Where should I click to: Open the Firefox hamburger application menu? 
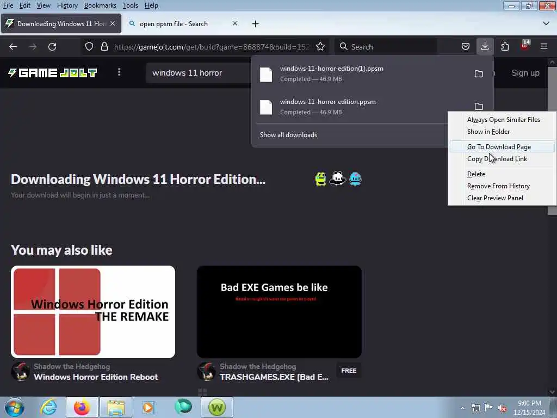544,47
